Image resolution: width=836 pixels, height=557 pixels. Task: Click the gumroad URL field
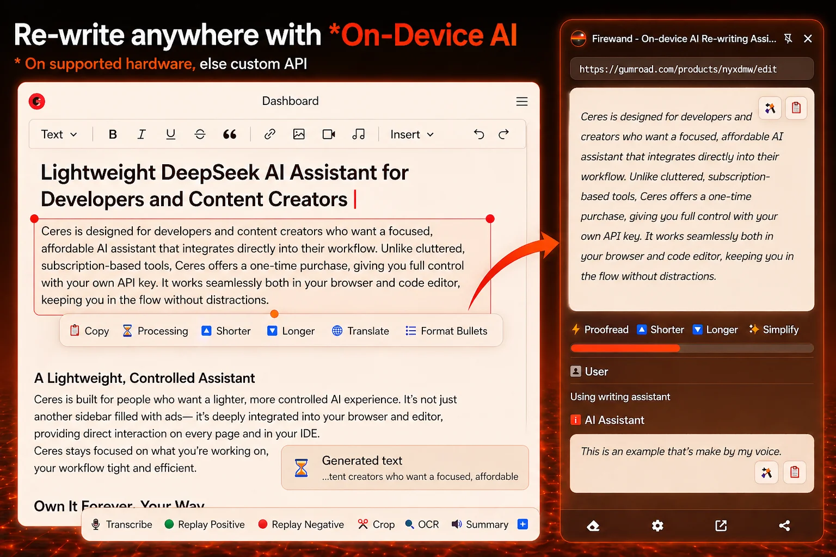pos(691,69)
